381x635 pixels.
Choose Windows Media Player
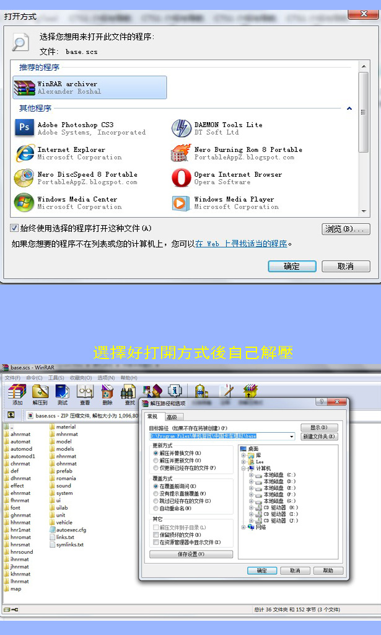tap(225, 203)
